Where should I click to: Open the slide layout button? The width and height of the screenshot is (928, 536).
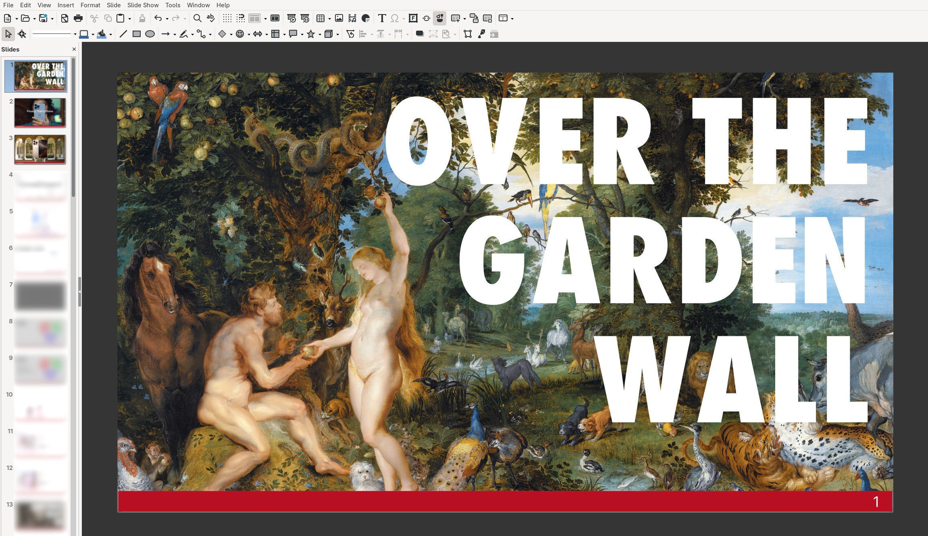coord(503,18)
